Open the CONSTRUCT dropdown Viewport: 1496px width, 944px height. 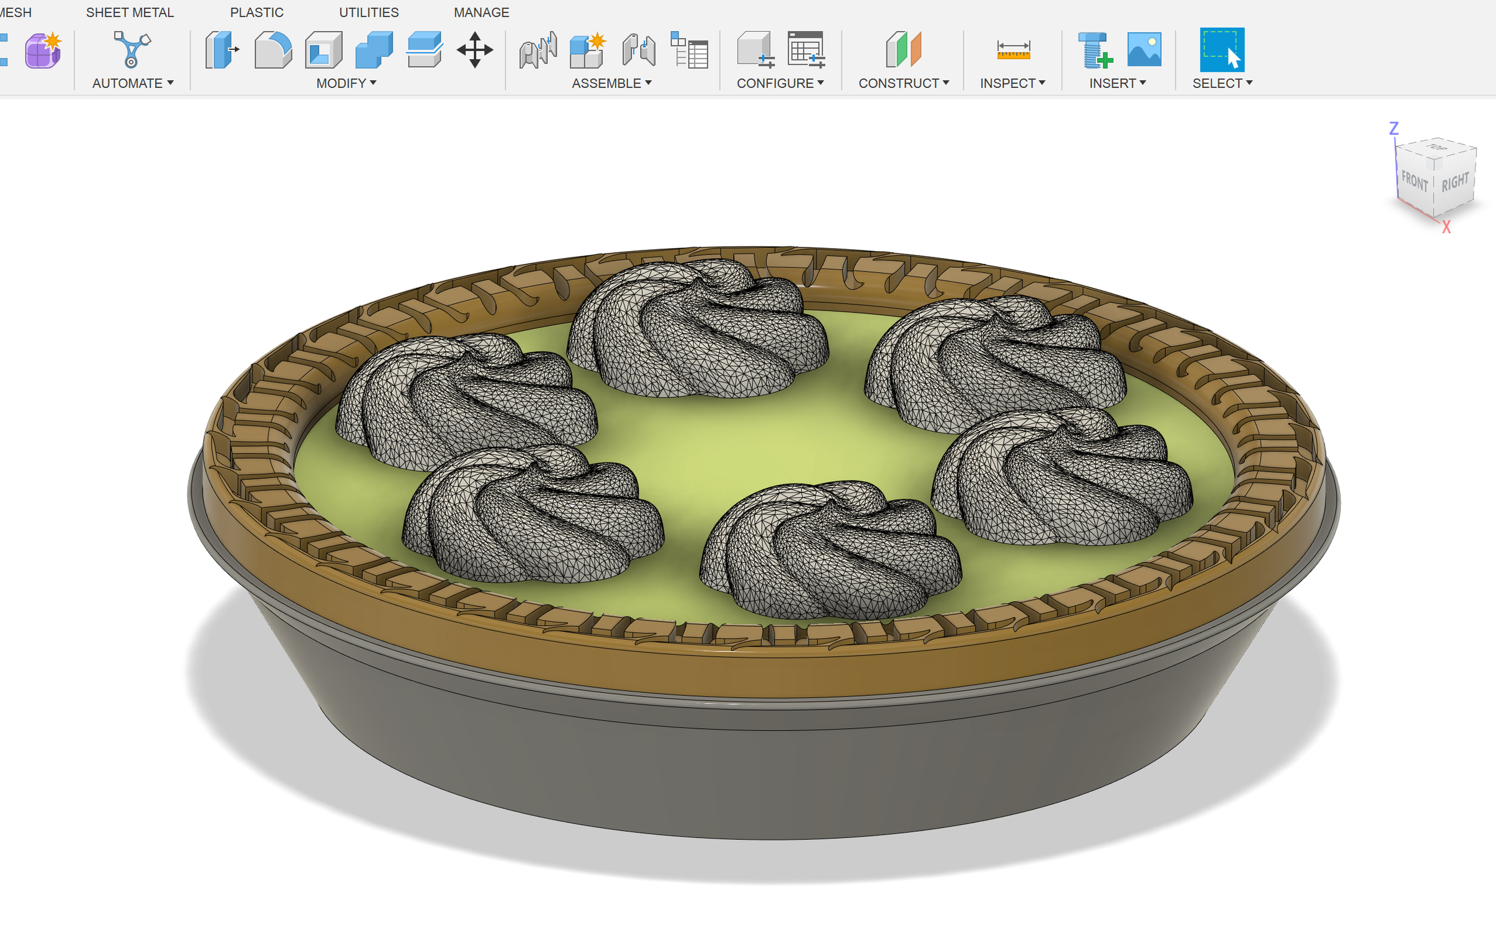click(902, 83)
